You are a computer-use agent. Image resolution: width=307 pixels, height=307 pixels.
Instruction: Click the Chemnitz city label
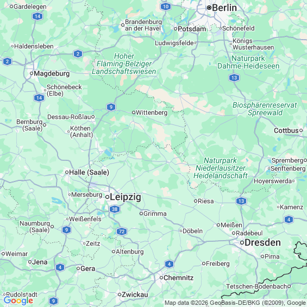179,278
